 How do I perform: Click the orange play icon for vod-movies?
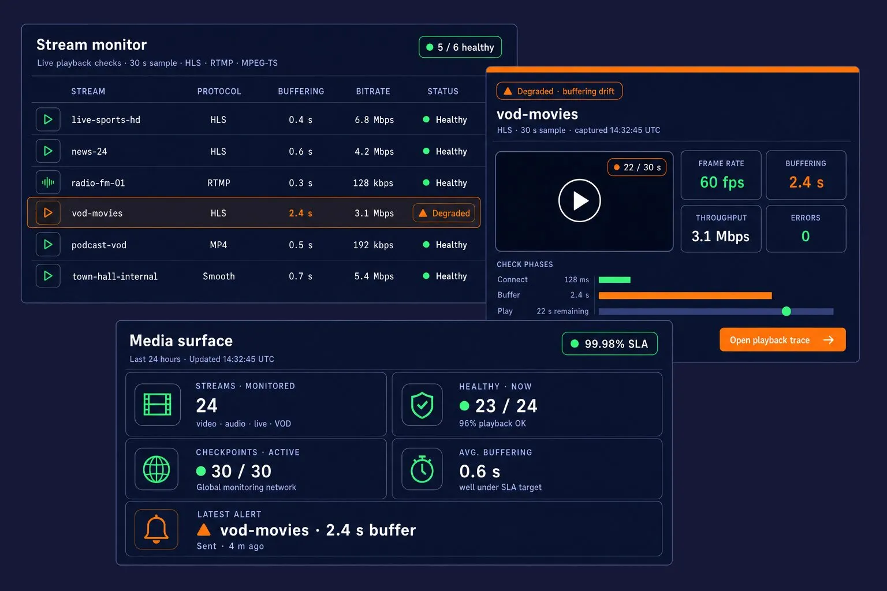(48, 213)
